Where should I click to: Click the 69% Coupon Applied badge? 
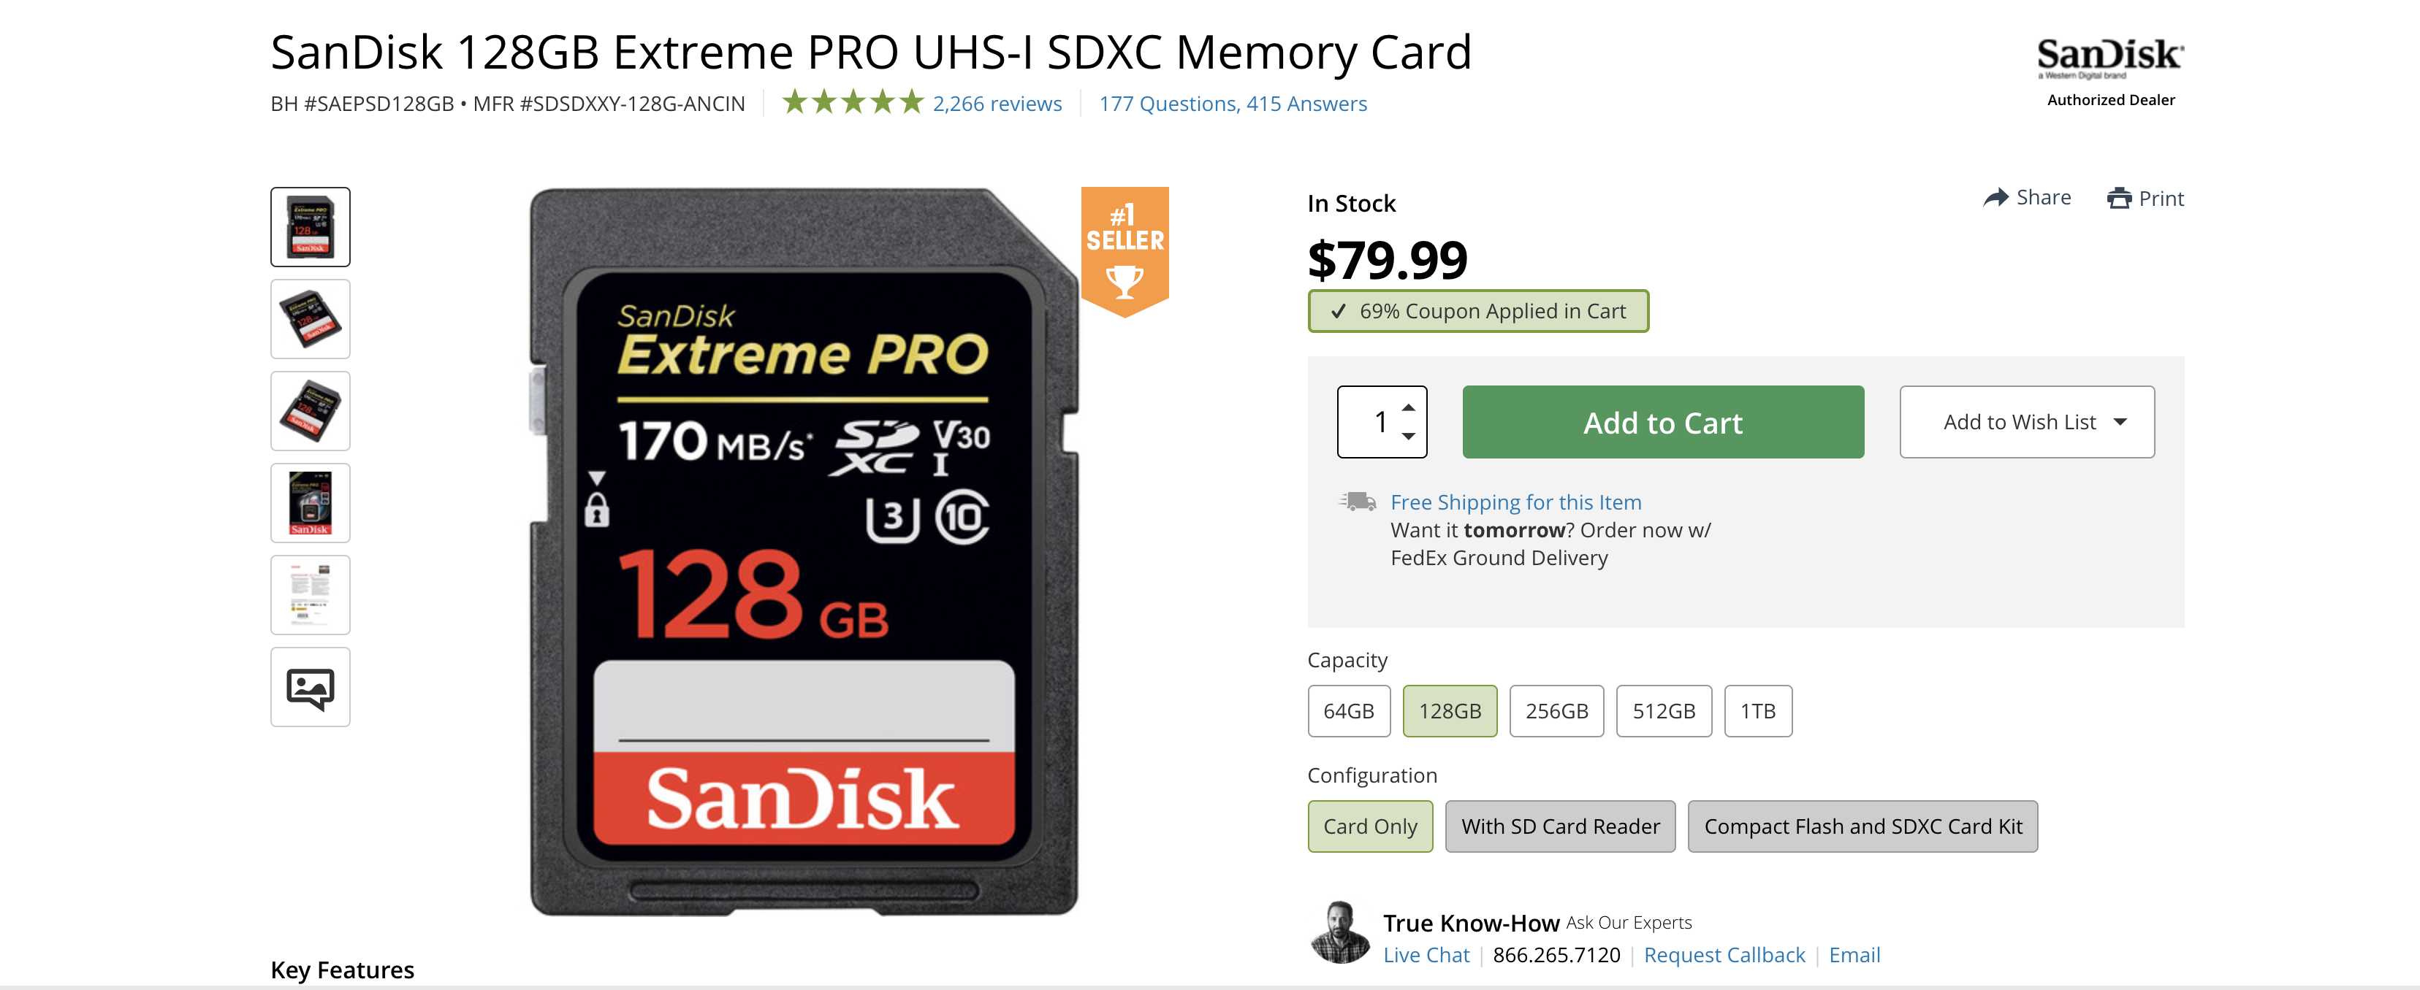1477,310
